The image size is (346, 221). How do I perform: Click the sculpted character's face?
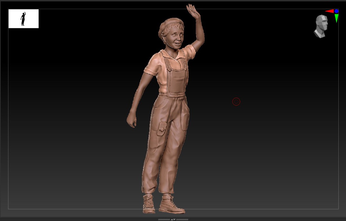(x=176, y=38)
